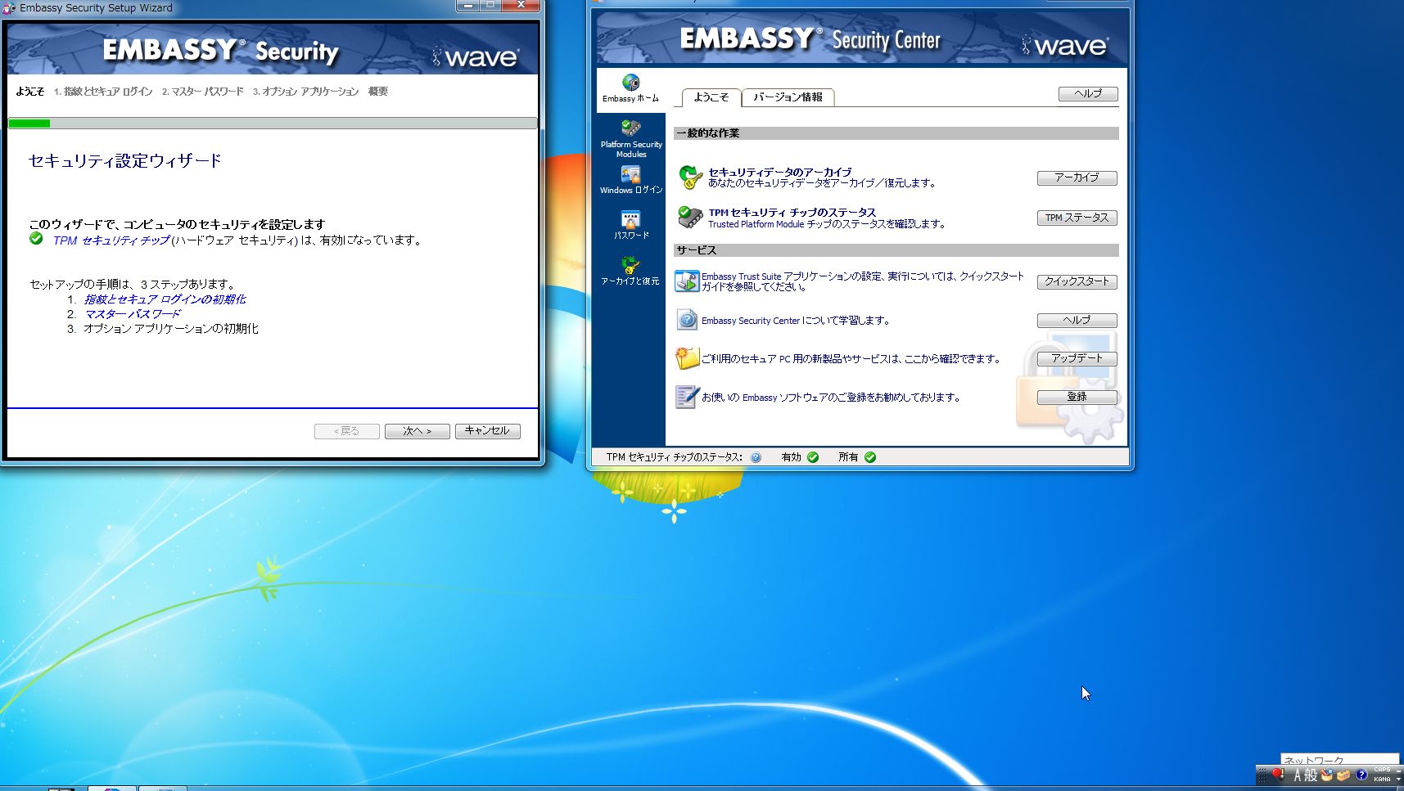Viewport: 1404px width, 791px height.
Task: Click the 'お使いの Embassy ソフトウェアのご登録' text
Action: click(831, 398)
